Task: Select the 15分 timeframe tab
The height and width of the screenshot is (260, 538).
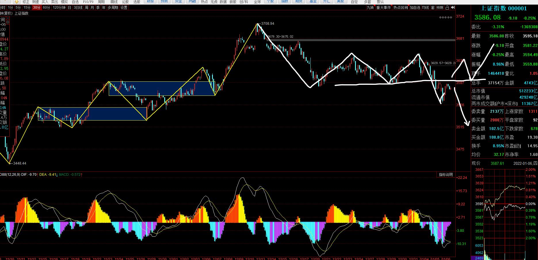Action: (27, 8)
